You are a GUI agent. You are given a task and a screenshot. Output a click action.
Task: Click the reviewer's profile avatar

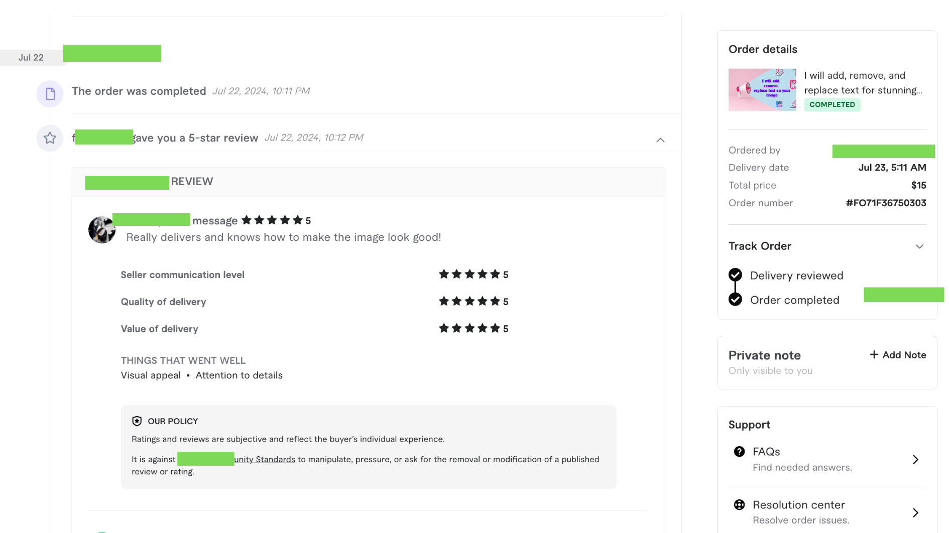(x=101, y=230)
